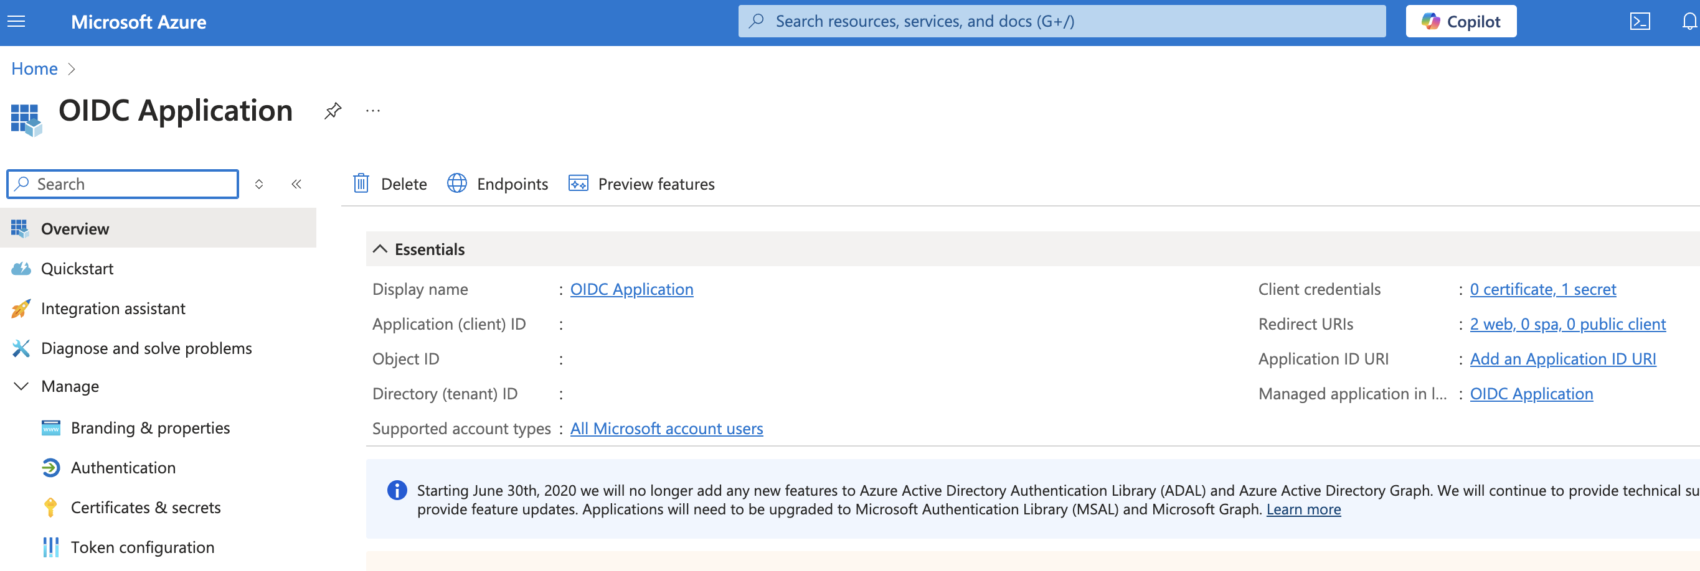The width and height of the screenshot is (1700, 571).
Task: Focus the global search resources box
Action: point(1062,22)
